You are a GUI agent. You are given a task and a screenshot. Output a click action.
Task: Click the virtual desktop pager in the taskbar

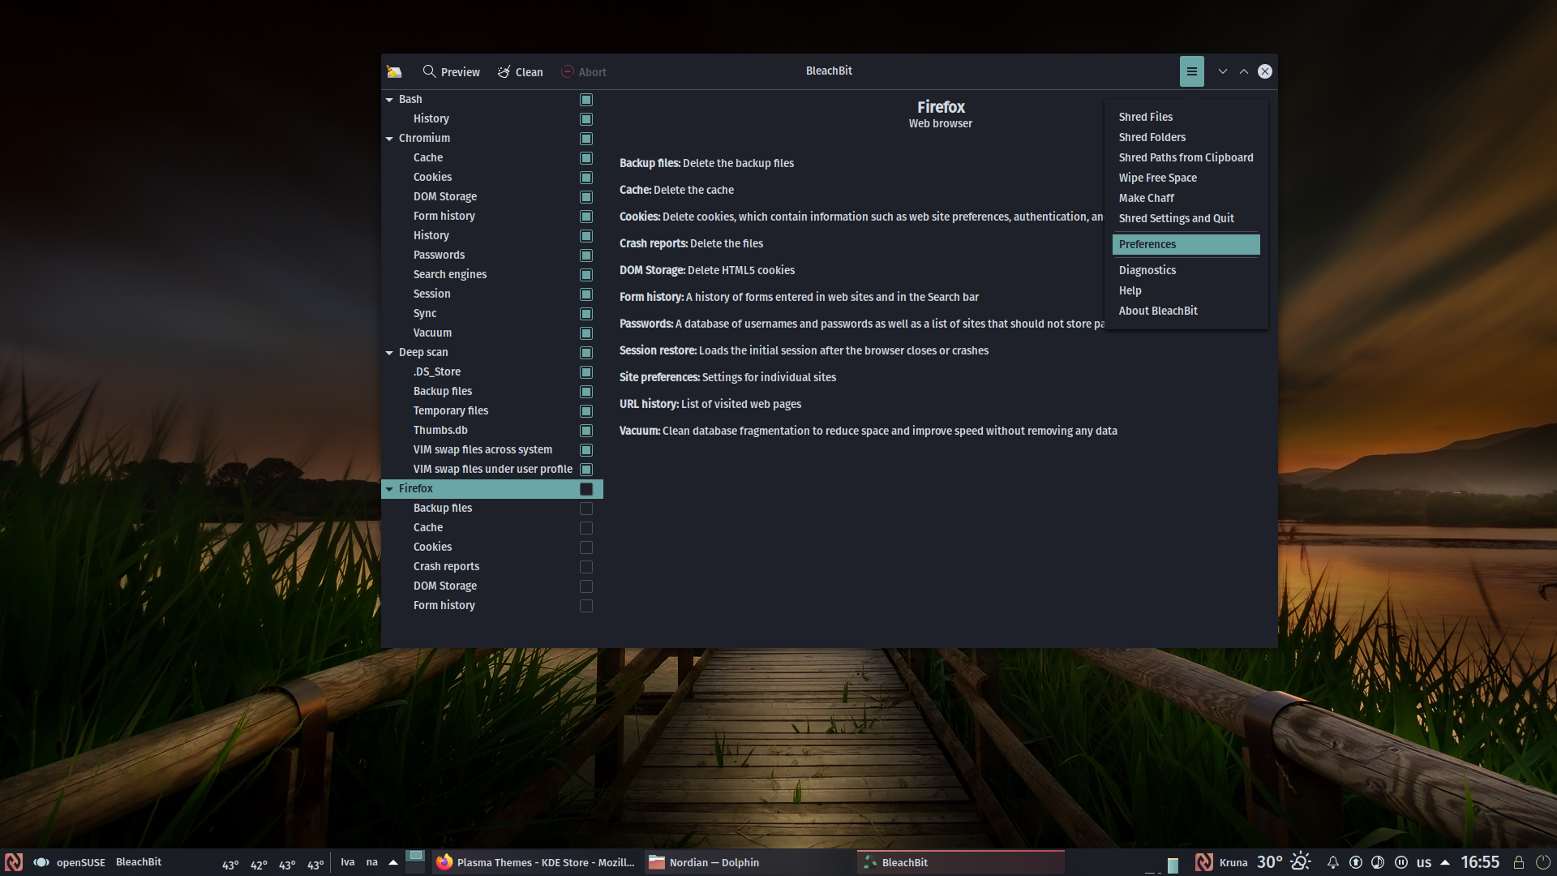pos(415,861)
